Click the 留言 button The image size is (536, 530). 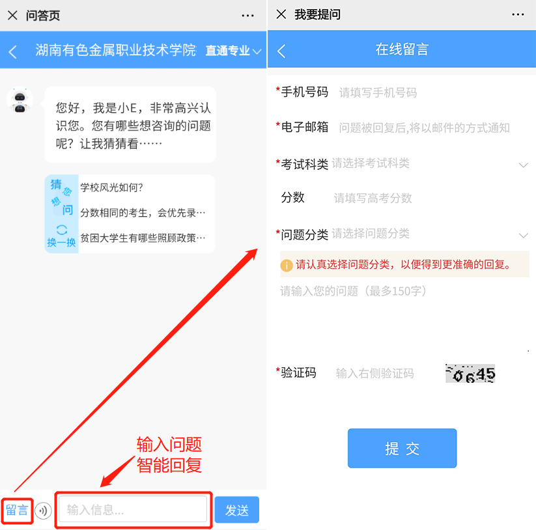click(17, 510)
